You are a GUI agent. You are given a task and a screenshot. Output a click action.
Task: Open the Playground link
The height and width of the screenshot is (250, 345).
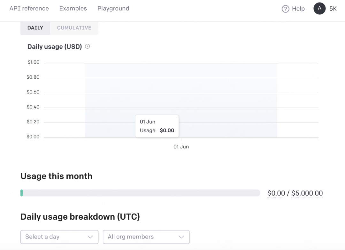click(113, 8)
